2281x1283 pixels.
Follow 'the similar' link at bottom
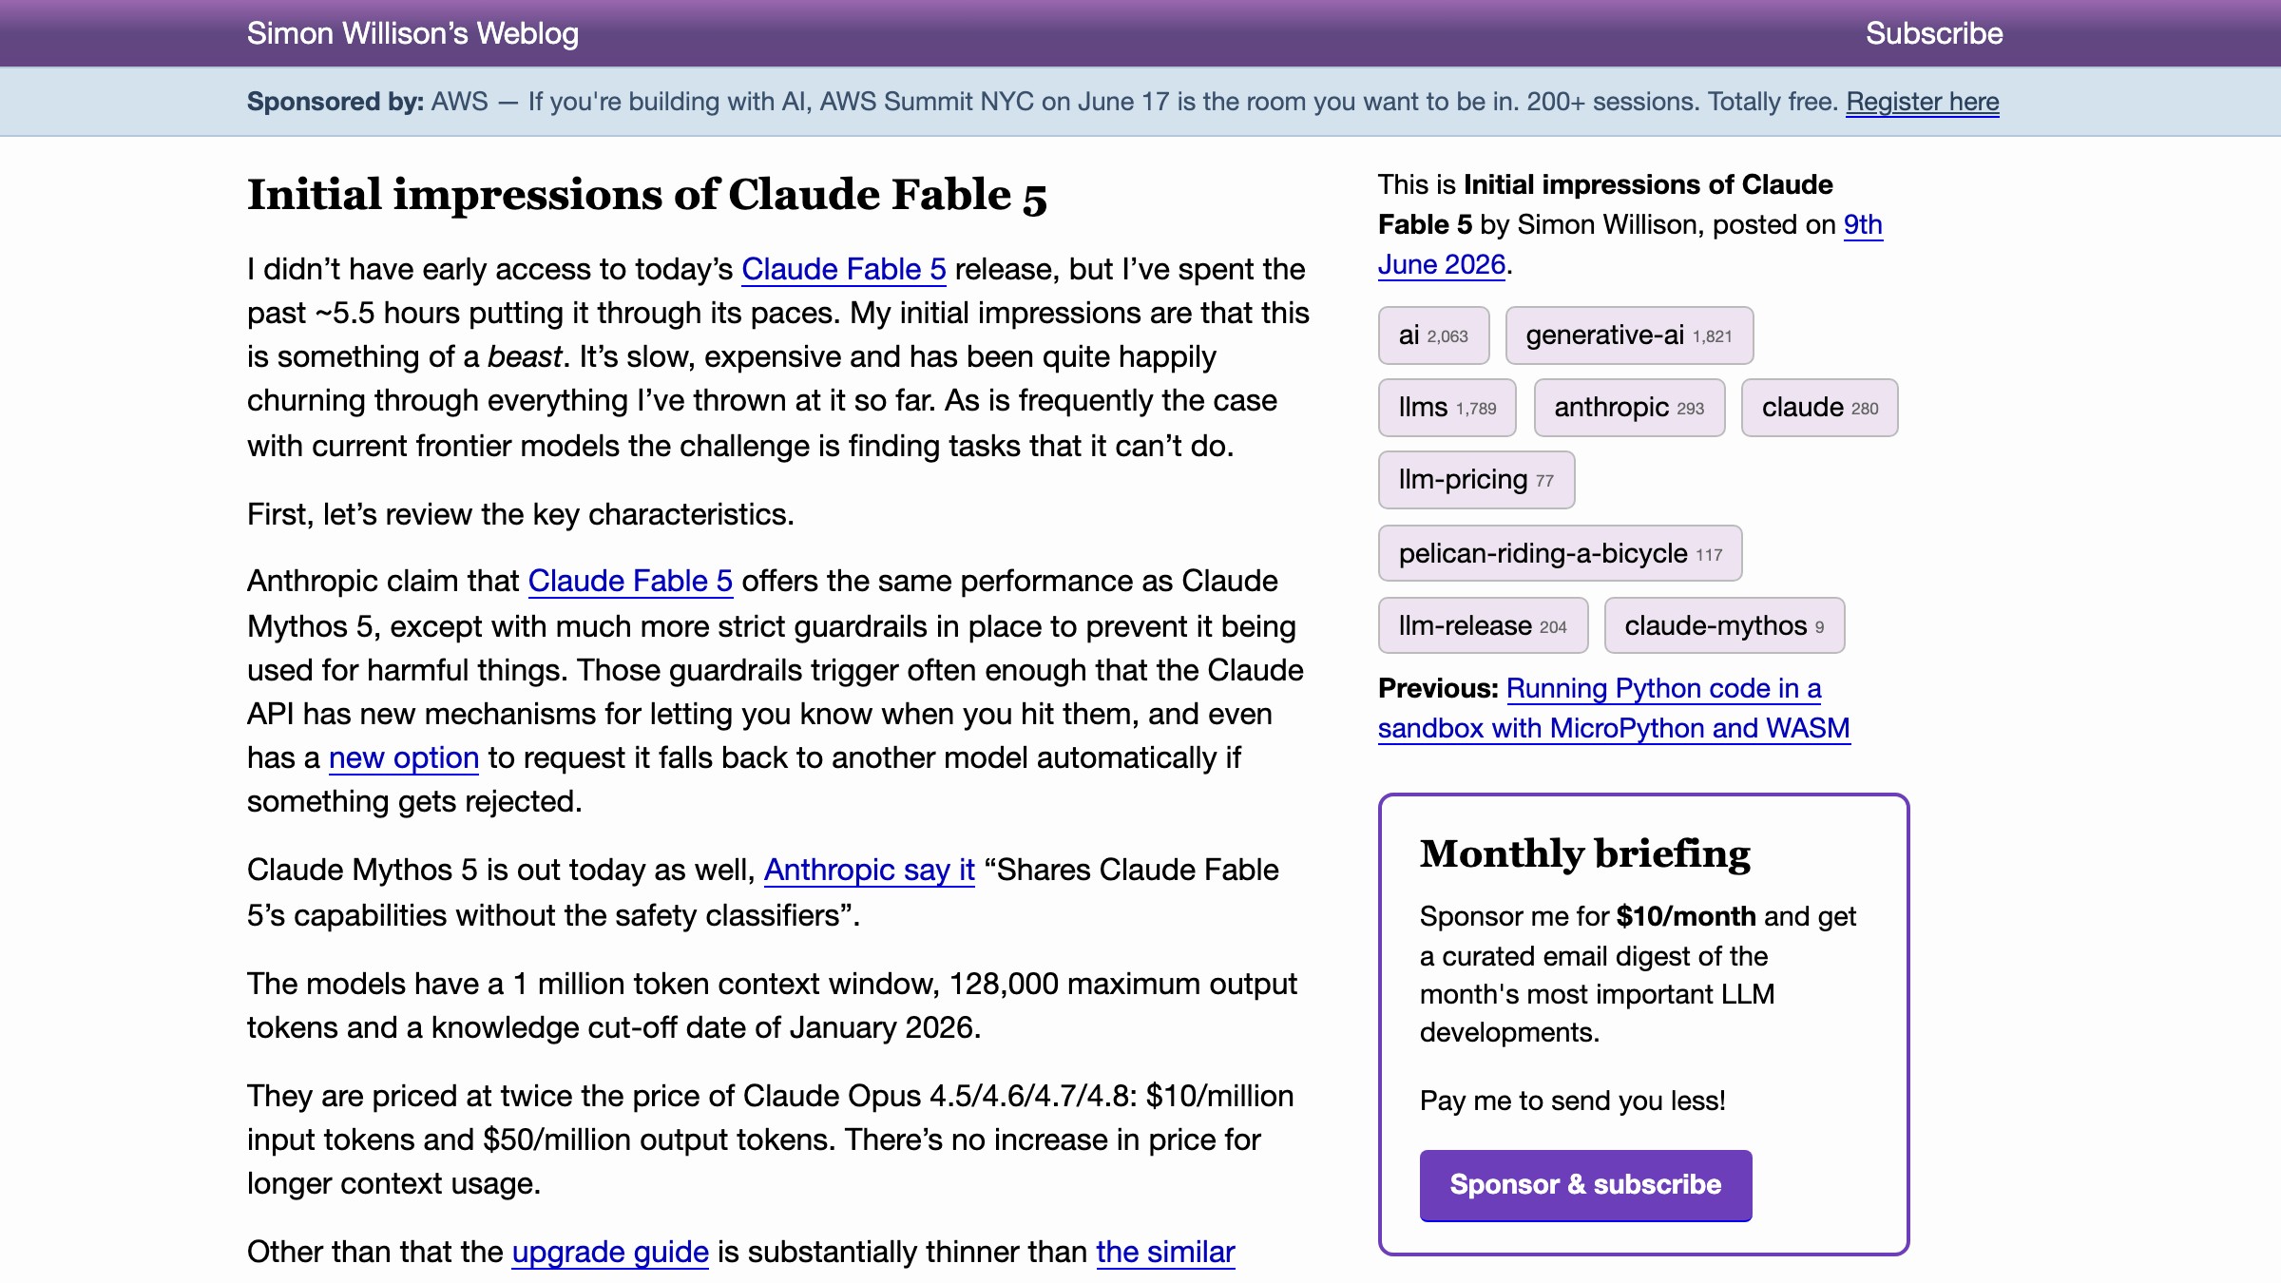[x=1165, y=1252]
